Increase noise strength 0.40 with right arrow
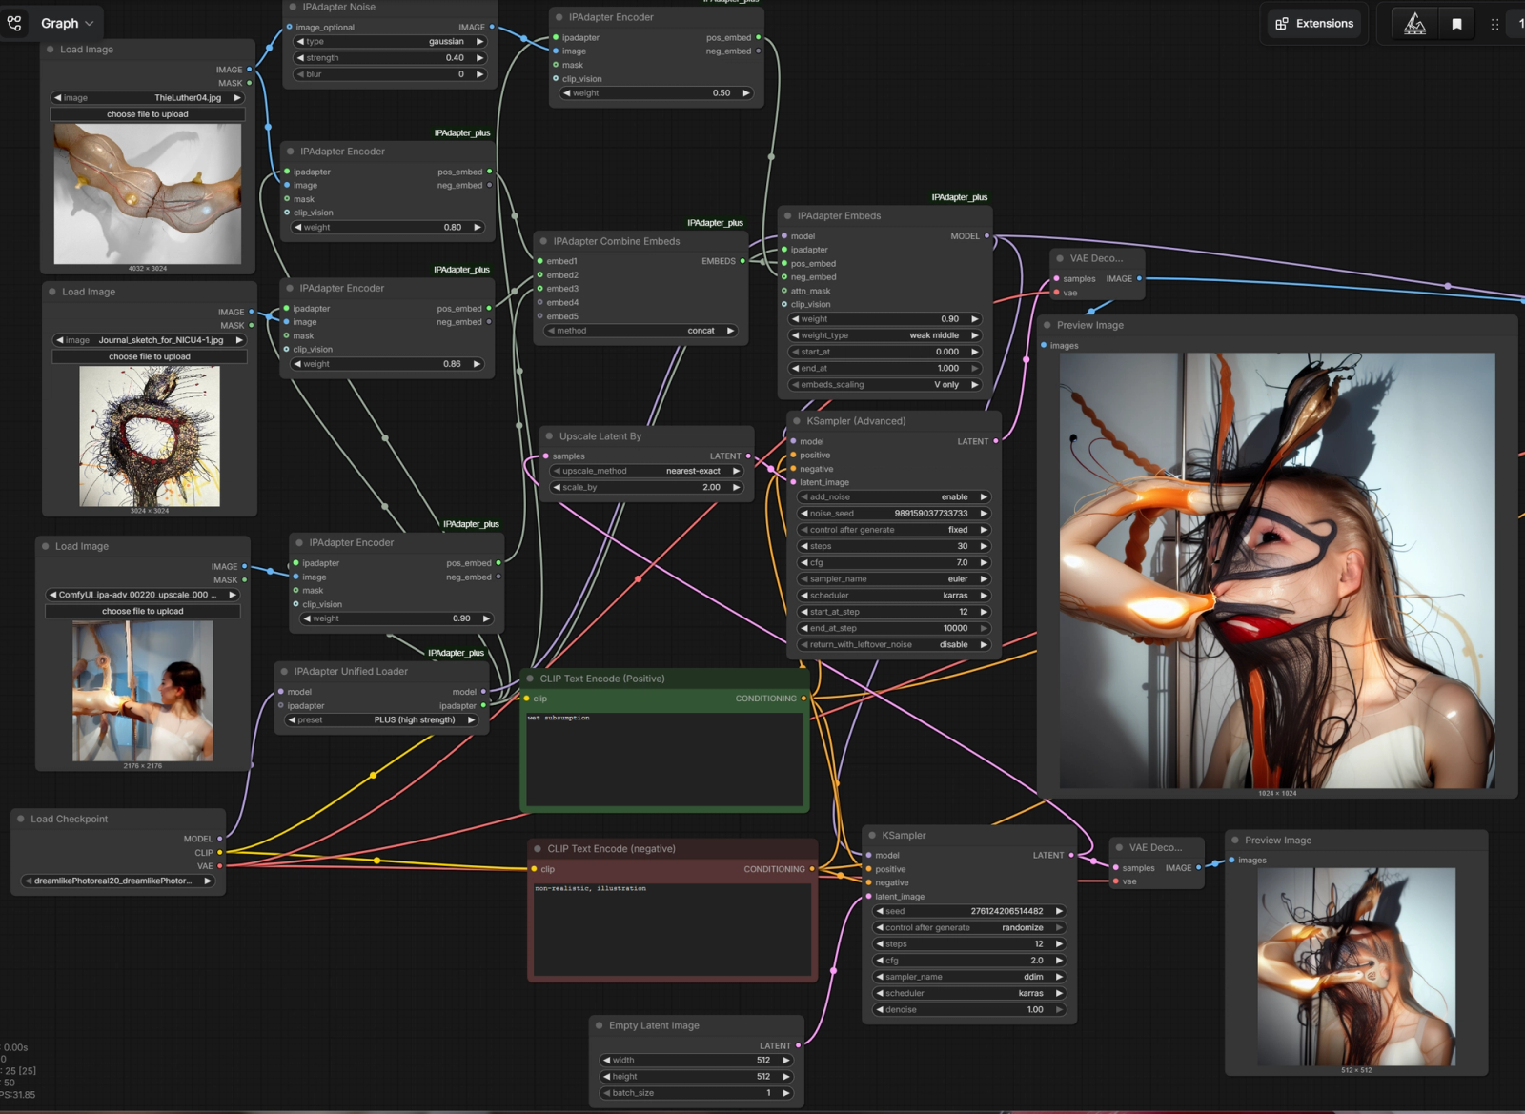Screen dimensions: 1525x1114 pyautogui.click(x=479, y=58)
